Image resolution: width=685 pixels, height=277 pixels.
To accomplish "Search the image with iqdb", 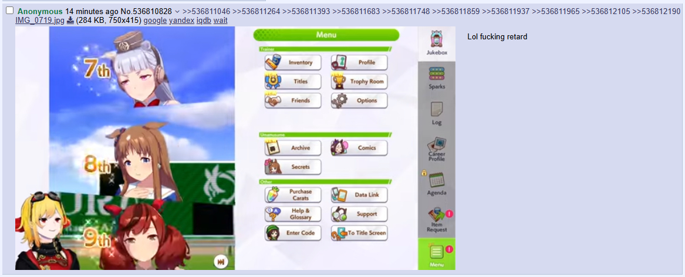I will (204, 20).
